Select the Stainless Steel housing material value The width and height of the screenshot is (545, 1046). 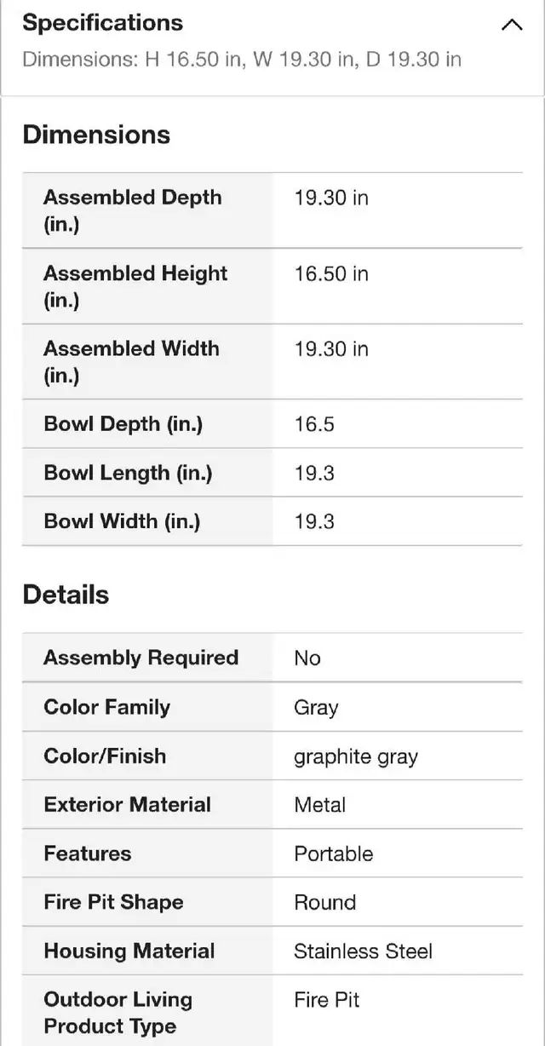[x=363, y=951]
